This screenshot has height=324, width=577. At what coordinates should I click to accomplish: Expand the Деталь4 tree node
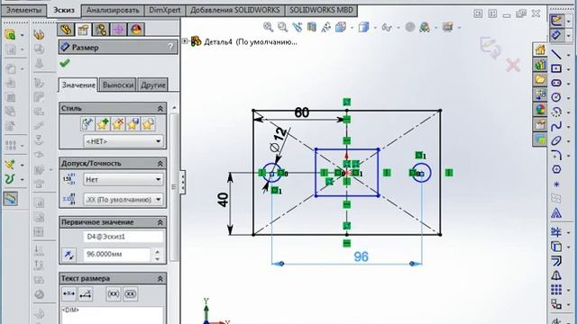185,40
